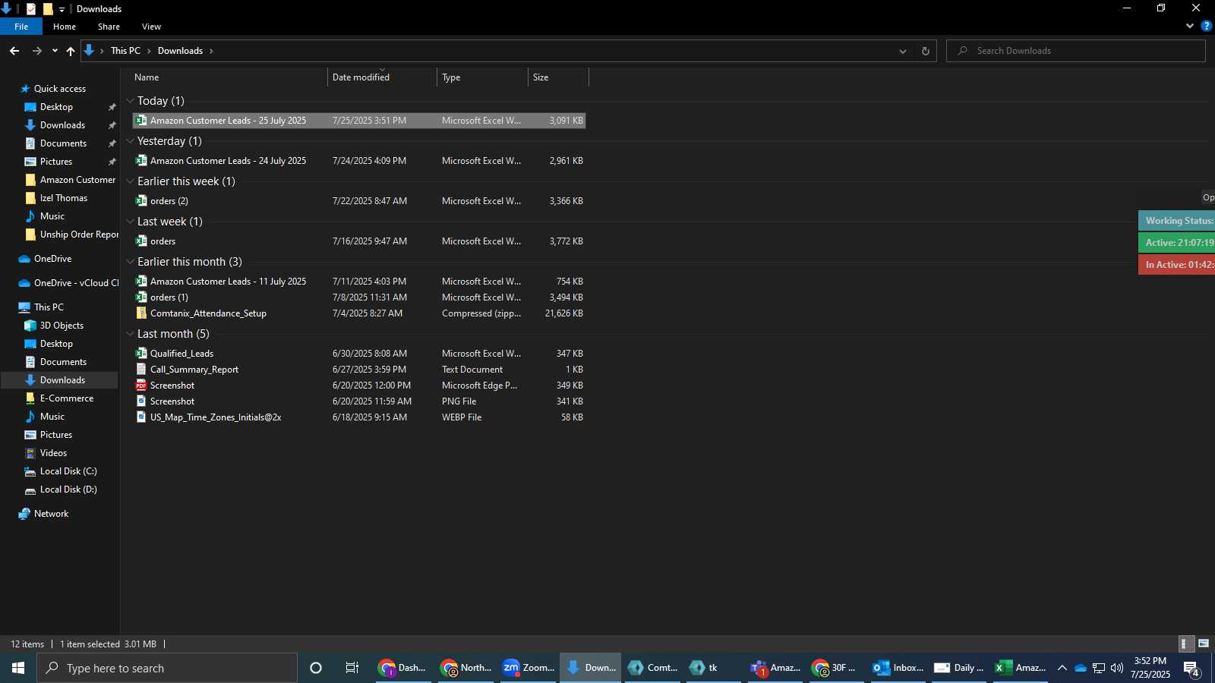Open the notification center icon
The image size is (1215, 683).
pyautogui.click(x=1191, y=669)
